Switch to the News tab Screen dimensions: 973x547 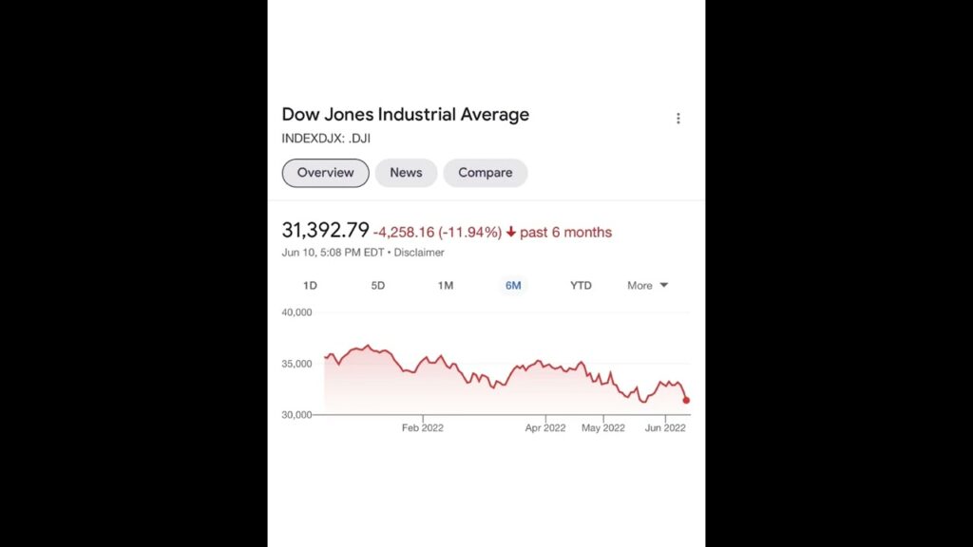point(406,173)
